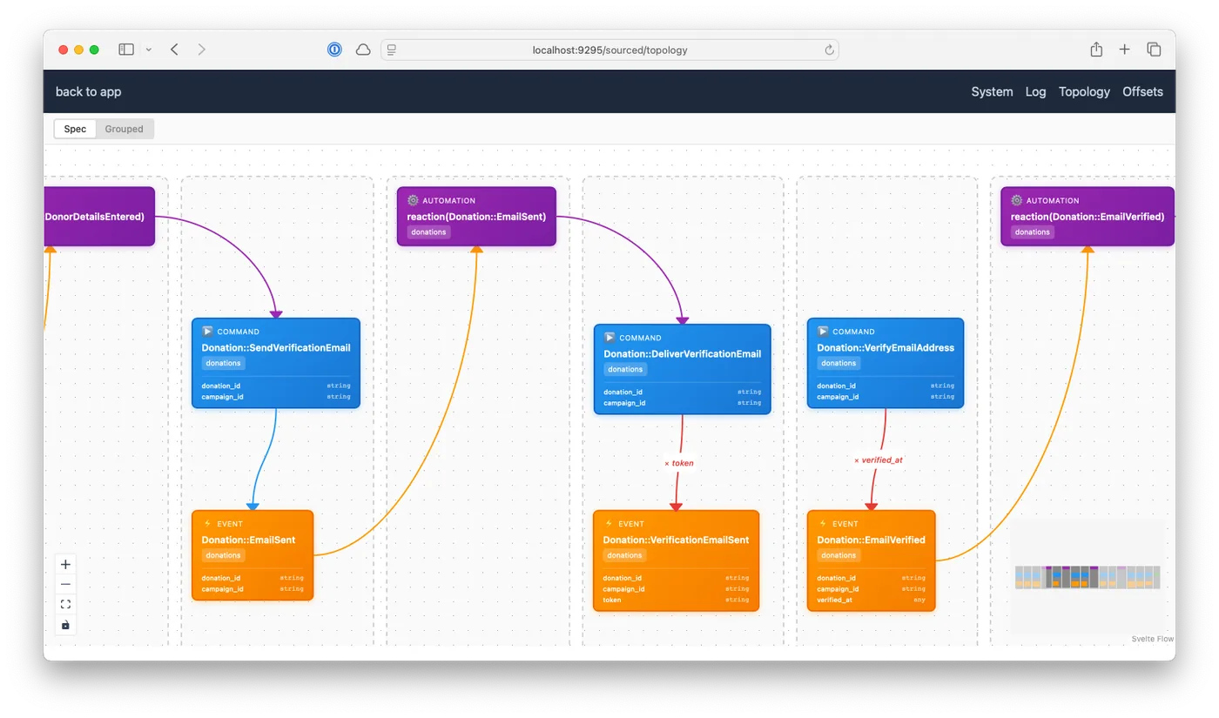Open the Topology nav link
Screen dimensions: 1219x718
(1084, 91)
